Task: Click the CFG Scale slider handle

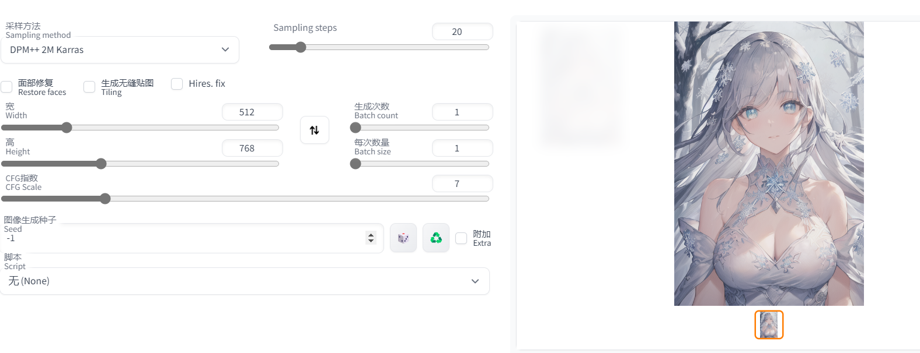Action: click(105, 199)
